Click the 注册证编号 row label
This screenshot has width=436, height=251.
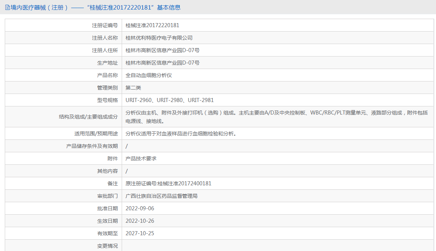pyautogui.click(x=105, y=25)
